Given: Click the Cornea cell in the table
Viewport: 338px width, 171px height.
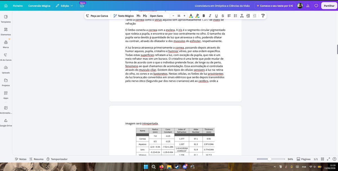Looking at the screenshot, I should click(143, 139).
